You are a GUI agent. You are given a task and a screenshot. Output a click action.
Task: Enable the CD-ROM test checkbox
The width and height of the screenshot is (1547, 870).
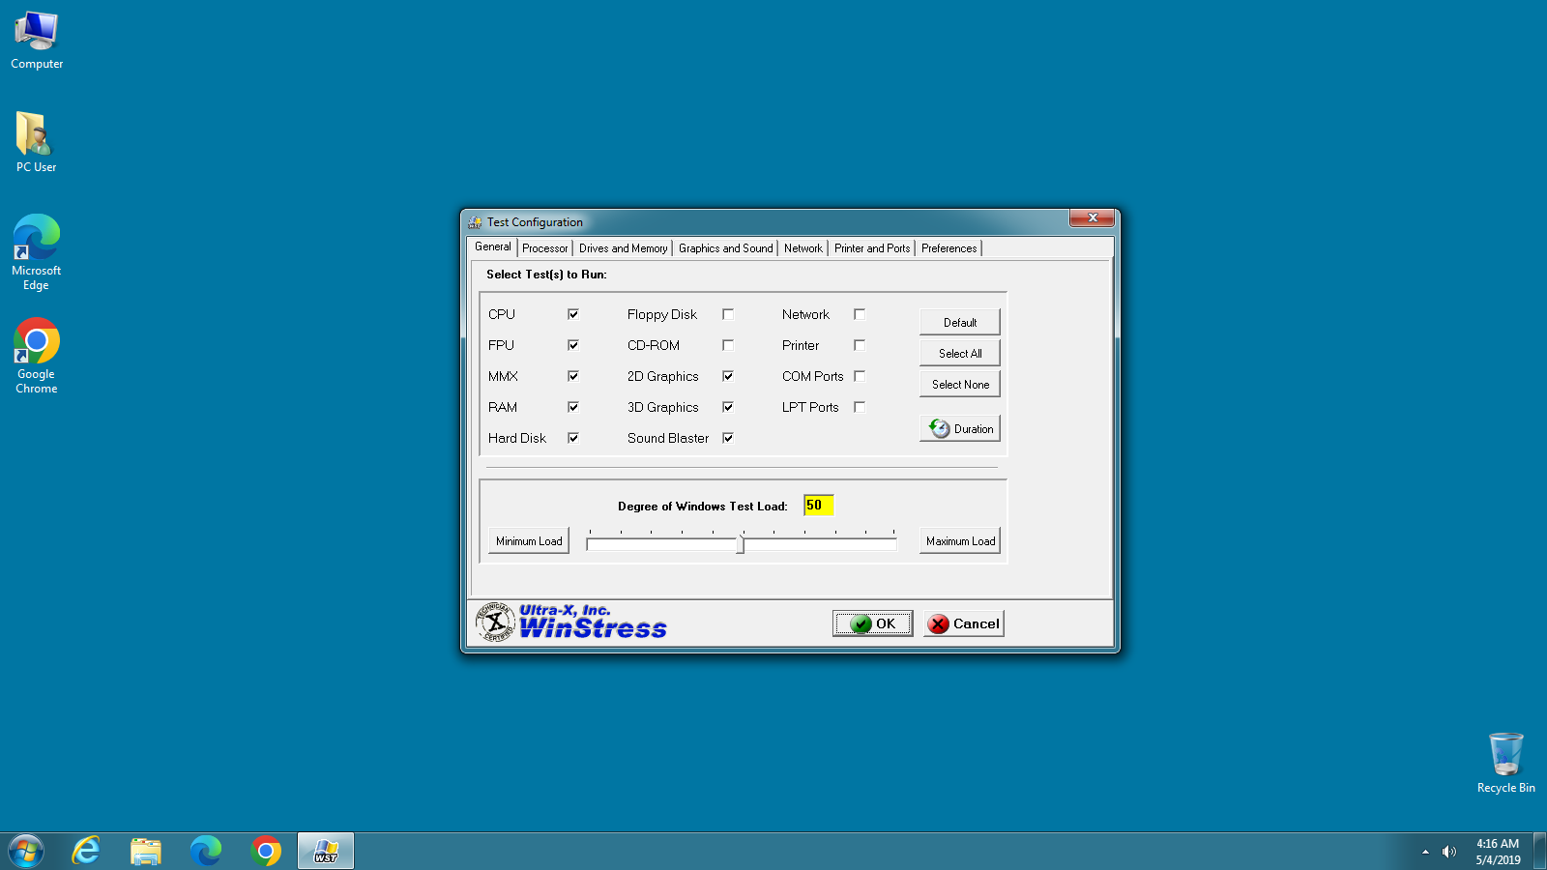click(728, 345)
